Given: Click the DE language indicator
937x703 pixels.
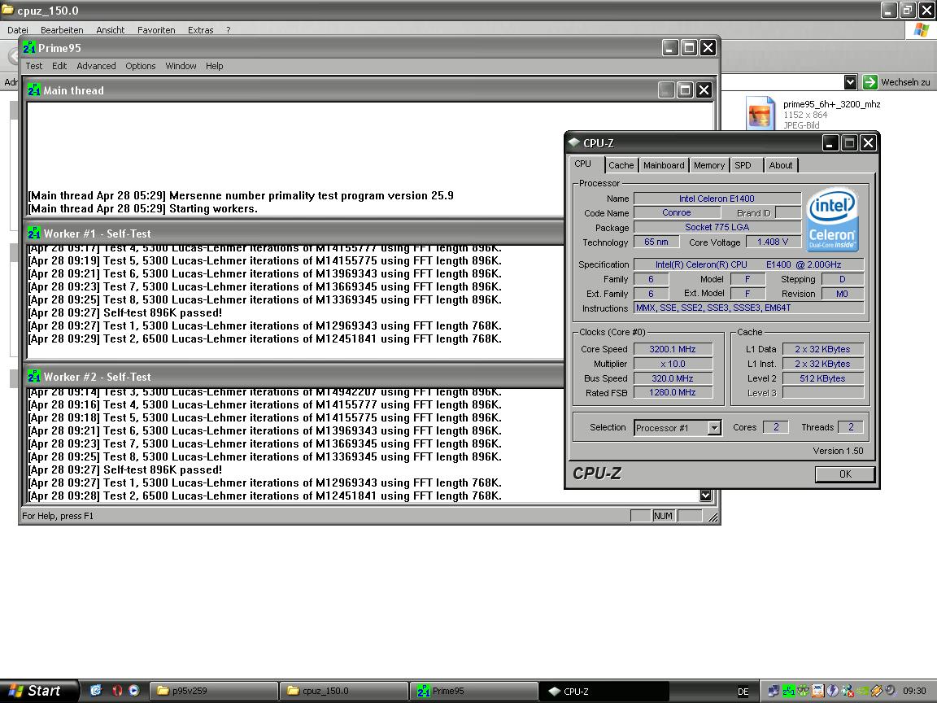Looking at the screenshot, I should click(x=743, y=692).
